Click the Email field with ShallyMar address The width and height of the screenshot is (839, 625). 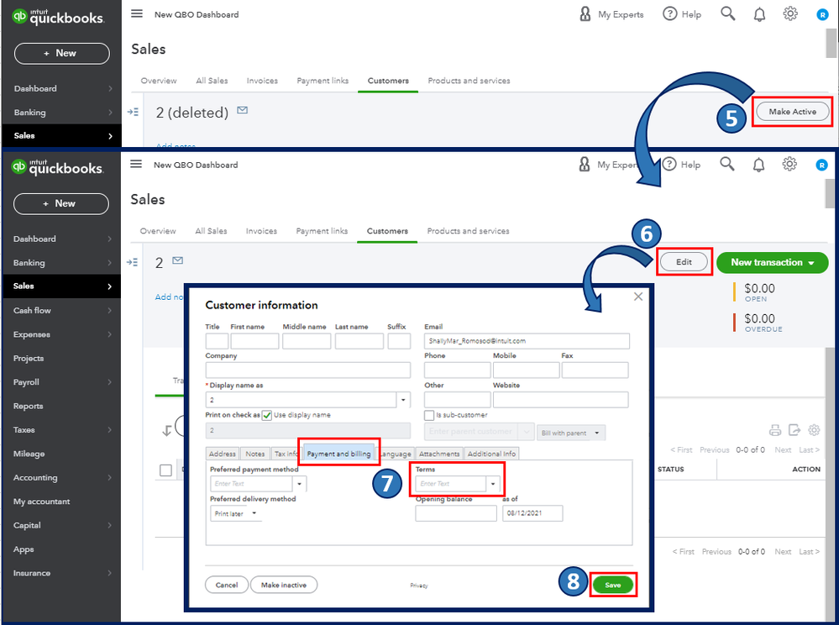tap(527, 341)
